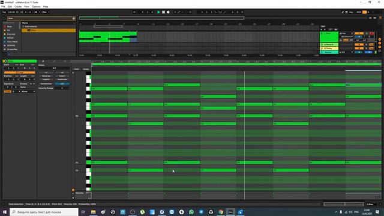The height and width of the screenshot is (216, 384).
Task: Toggle the Scale highlight button in piano roll
Action: 86,69
